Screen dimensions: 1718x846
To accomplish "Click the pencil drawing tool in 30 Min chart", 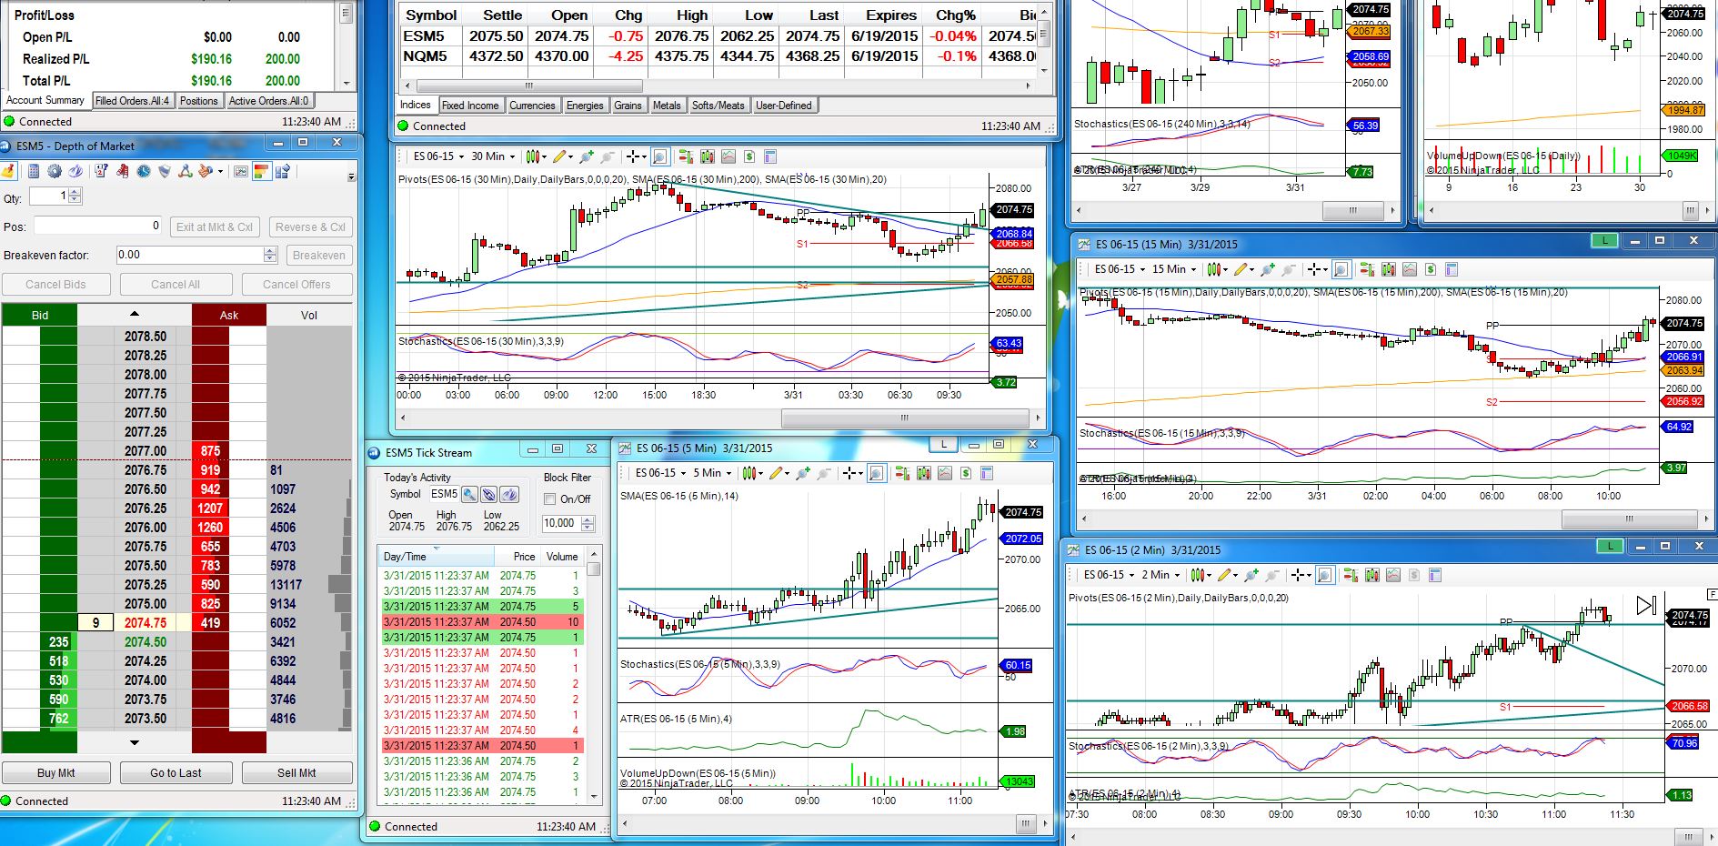I will pyautogui.click(x=560, y=156).
